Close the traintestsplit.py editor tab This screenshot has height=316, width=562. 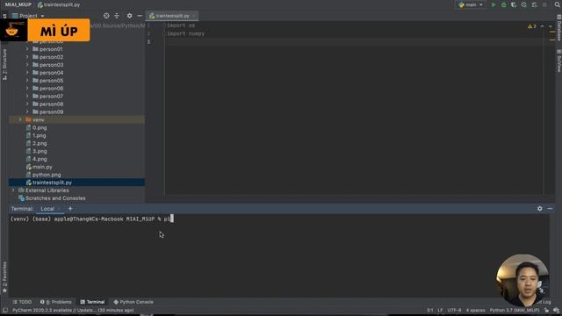pos(194,16)
